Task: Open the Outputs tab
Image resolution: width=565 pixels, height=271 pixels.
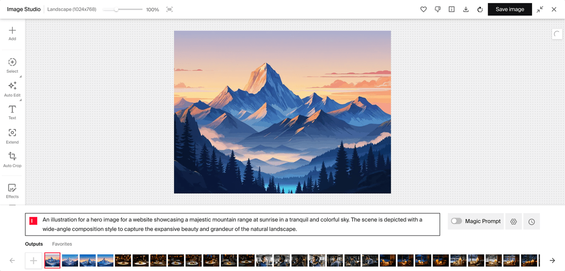Action: click(34, 244)
